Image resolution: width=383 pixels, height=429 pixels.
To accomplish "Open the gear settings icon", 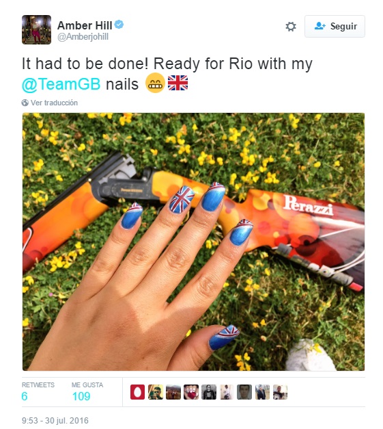I will pos(290,27).
